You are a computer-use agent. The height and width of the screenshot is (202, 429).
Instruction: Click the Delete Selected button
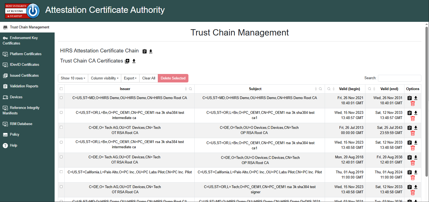[x=173, y=78]
